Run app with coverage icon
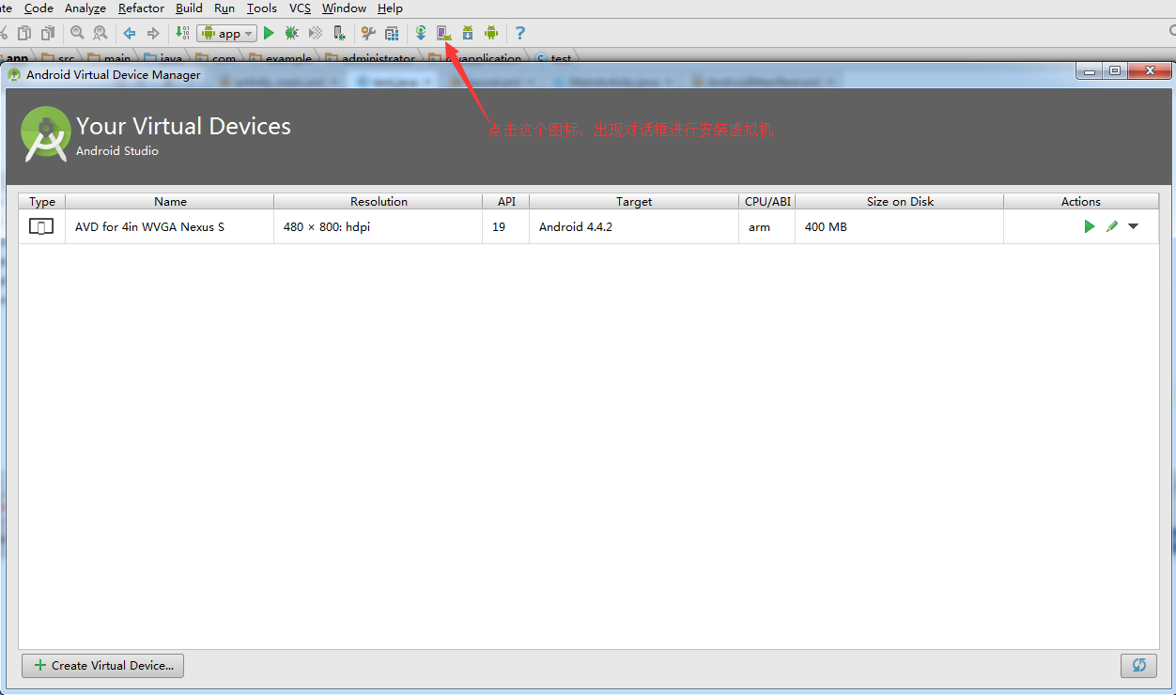Image resolution: width=1176 pixels, height=695 pixels. (x=316, y=33)
